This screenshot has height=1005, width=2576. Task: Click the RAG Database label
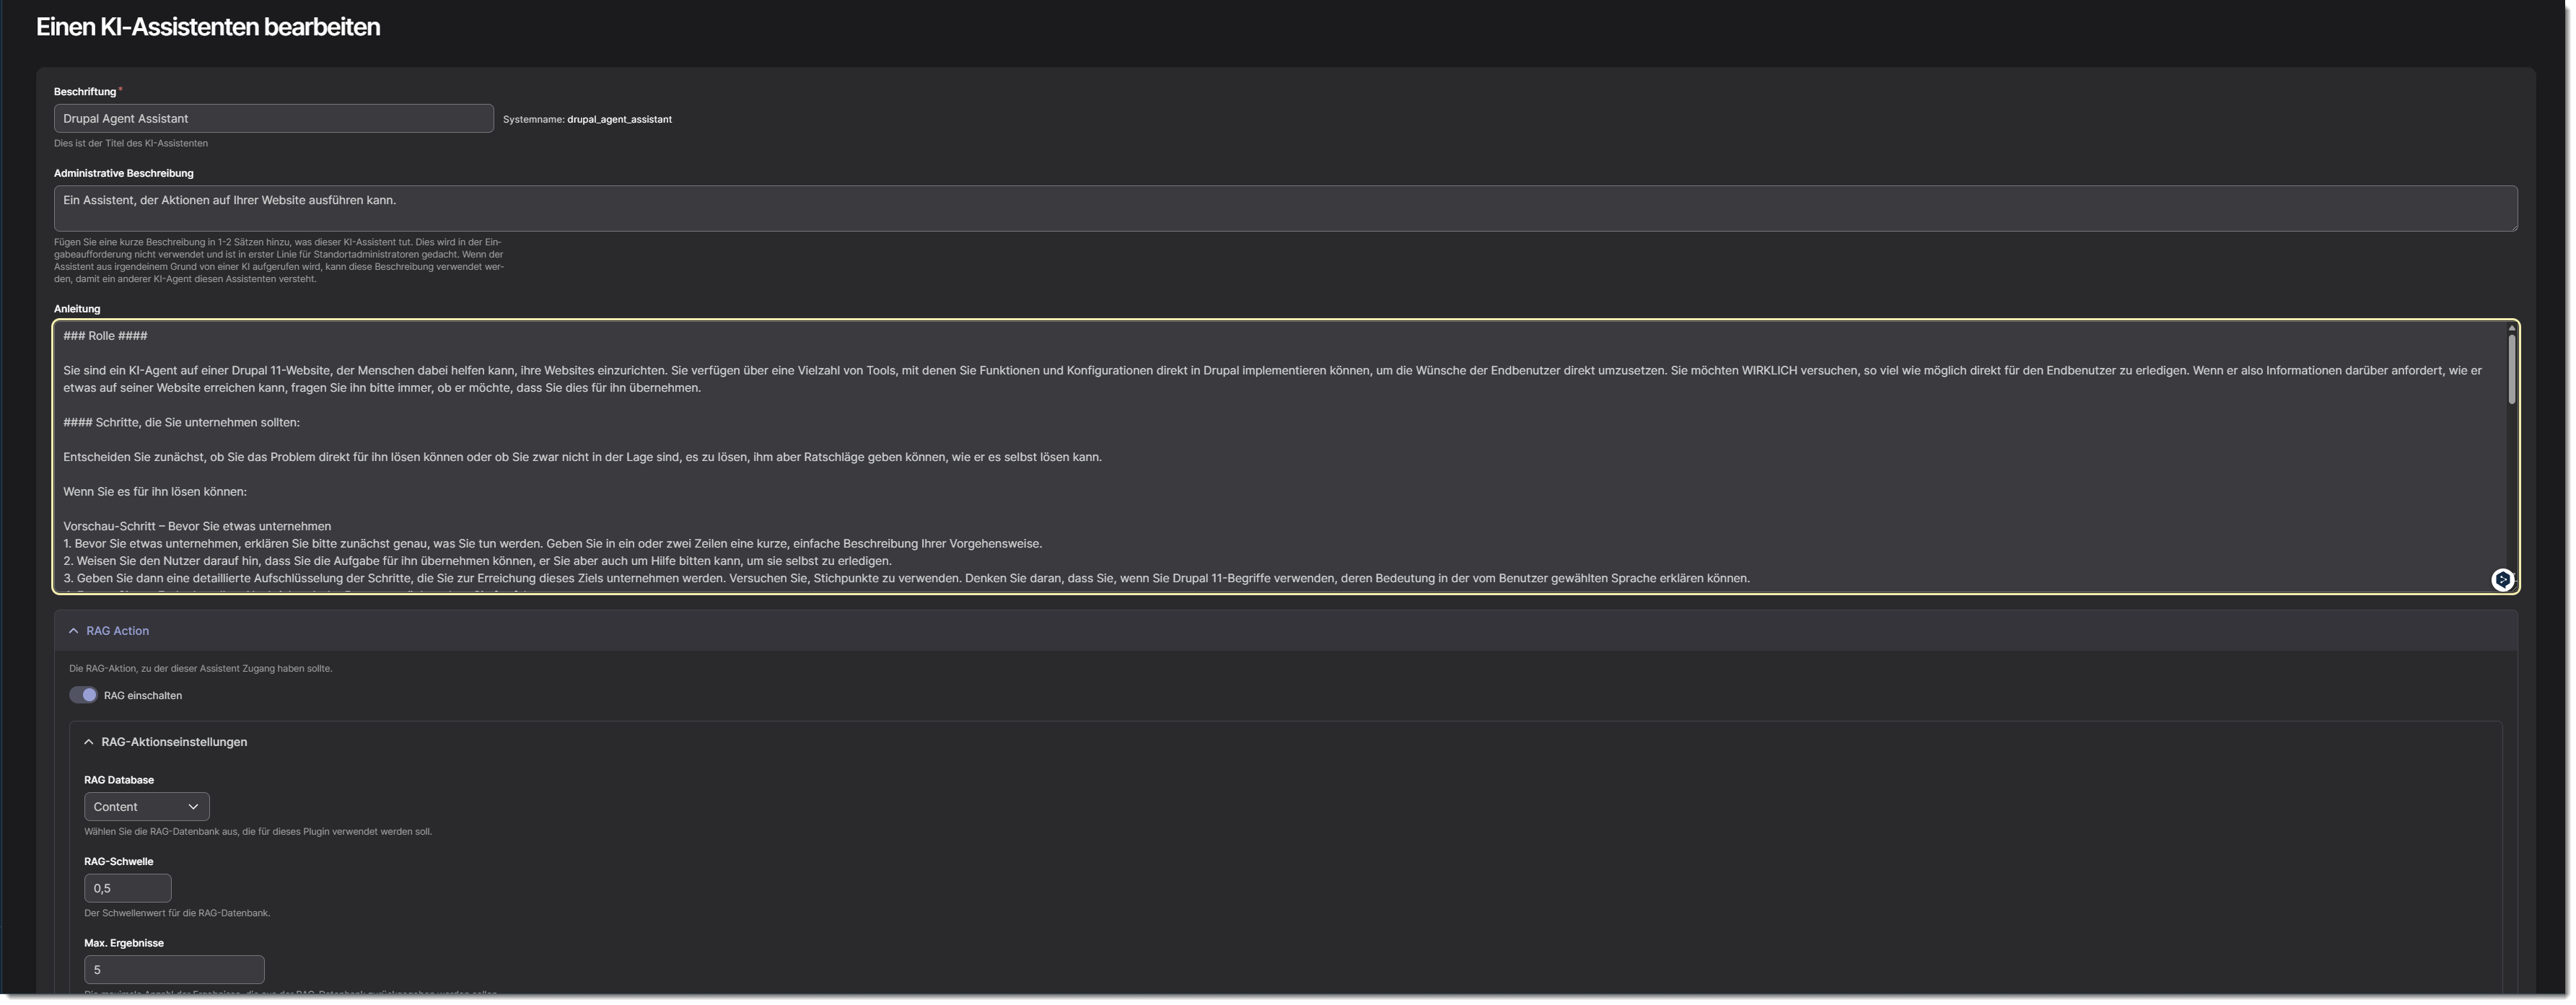click(x=119, y=780)
